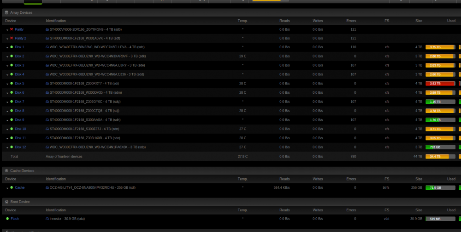Image resolution: width=461 pixels, height=232 pixels.
Task: Click the 27.9 C total temperature value
Action: tap(242, 156)
